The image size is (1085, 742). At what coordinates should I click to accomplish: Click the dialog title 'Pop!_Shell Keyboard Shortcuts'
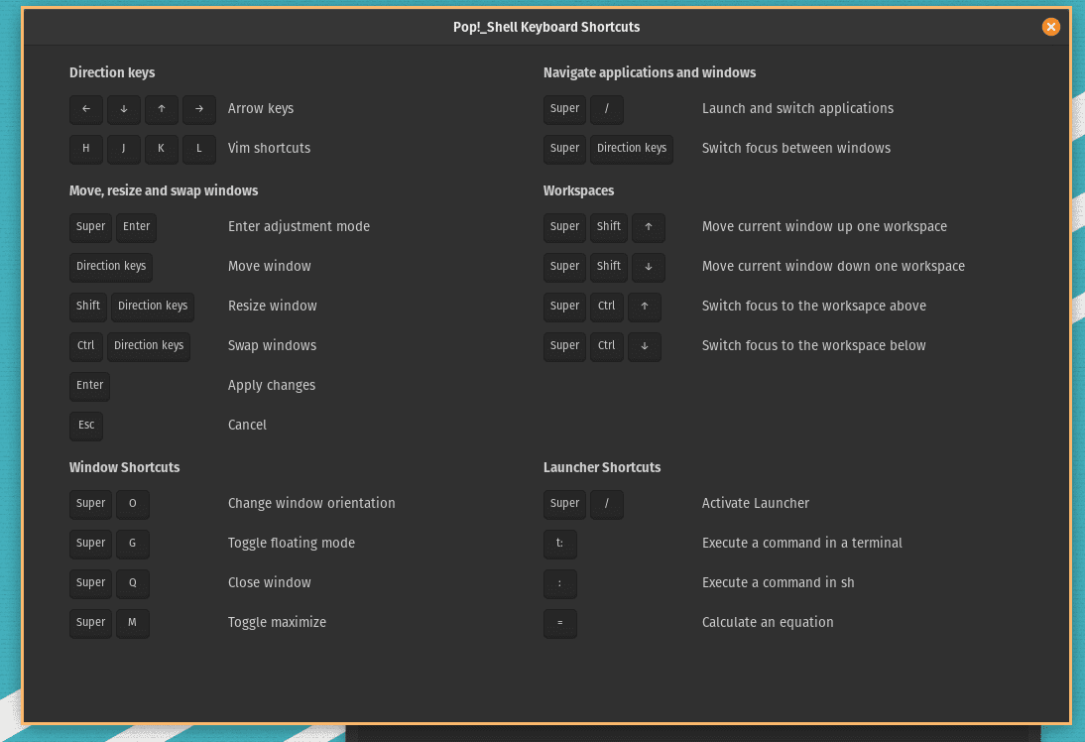[x=546, y=27]
